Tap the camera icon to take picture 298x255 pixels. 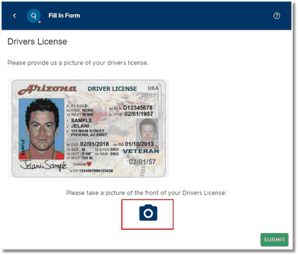148,213
